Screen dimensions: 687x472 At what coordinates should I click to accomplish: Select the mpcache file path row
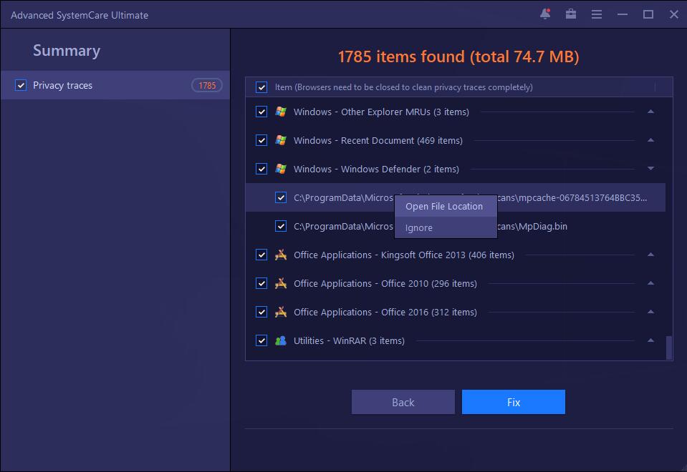pos(455,197)
